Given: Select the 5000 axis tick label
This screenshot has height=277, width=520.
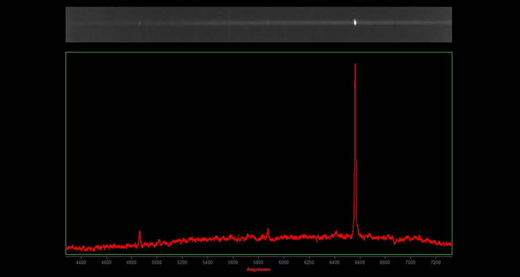Looking at the screenshot, I should [157, 262].
